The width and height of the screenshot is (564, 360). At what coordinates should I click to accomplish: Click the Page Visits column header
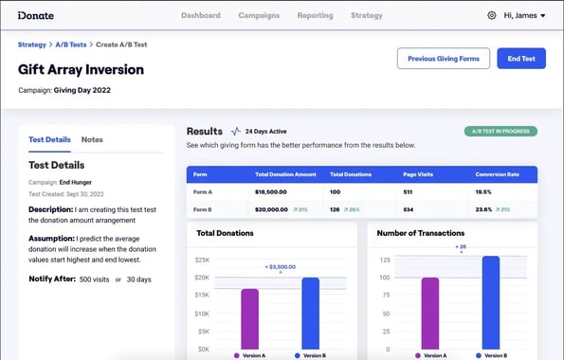pos(418,174)
